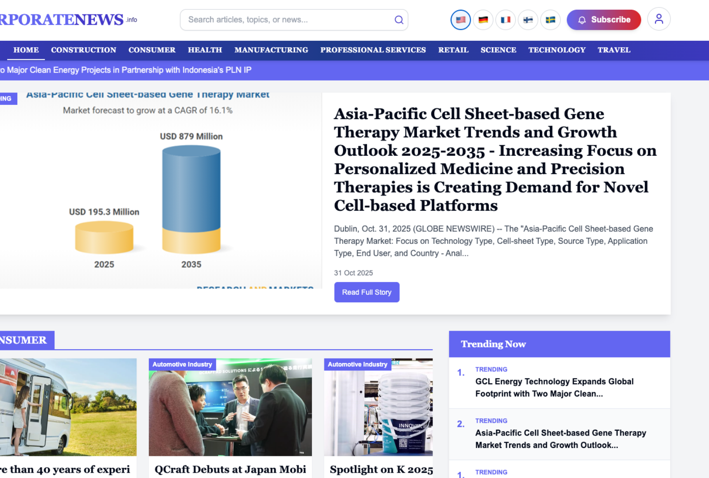The image size is (709, 478).
Task: Open the CONSUMER nav section
Action: [152, 50]
